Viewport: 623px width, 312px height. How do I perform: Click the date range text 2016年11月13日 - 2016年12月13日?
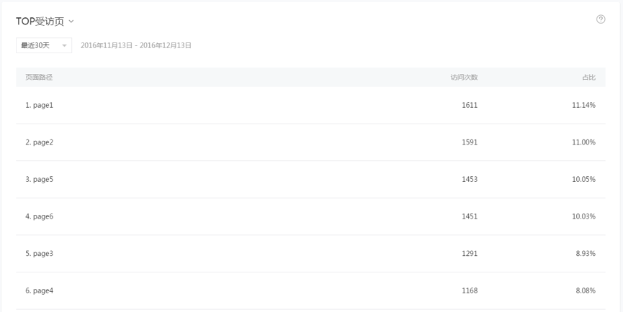[x=136, y=45]
